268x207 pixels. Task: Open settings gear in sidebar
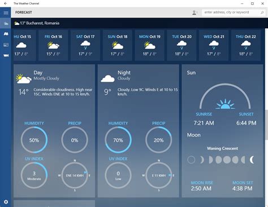[6, 202]
